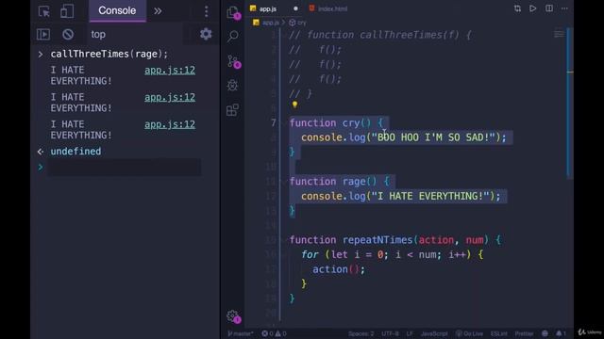Click the lightbulb code action icon

(294, 105)
